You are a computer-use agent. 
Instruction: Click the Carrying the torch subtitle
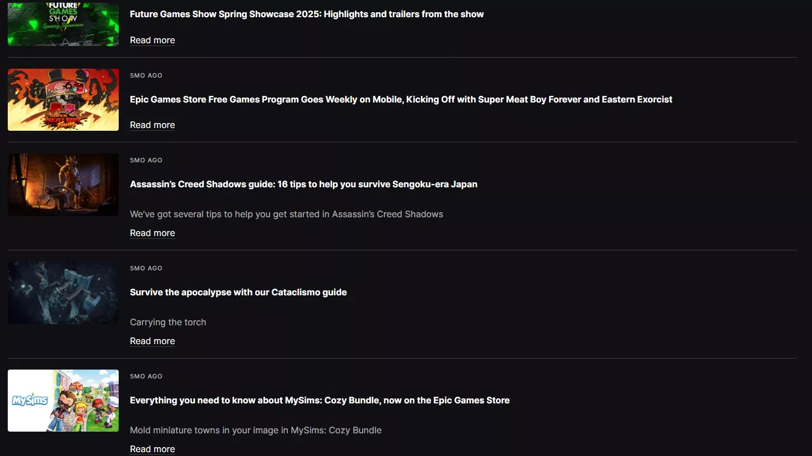[x=168, y=322]
